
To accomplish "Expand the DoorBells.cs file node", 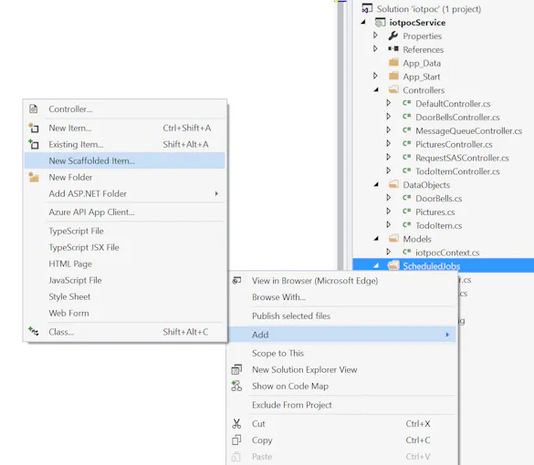I will (389, 198).
